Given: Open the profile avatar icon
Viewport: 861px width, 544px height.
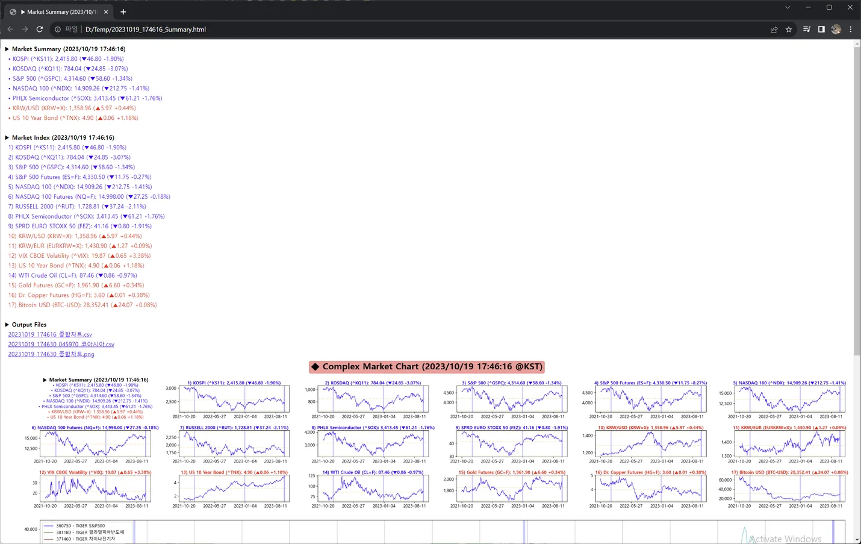Looking at the screenshot, I should (x=836, y=29).
